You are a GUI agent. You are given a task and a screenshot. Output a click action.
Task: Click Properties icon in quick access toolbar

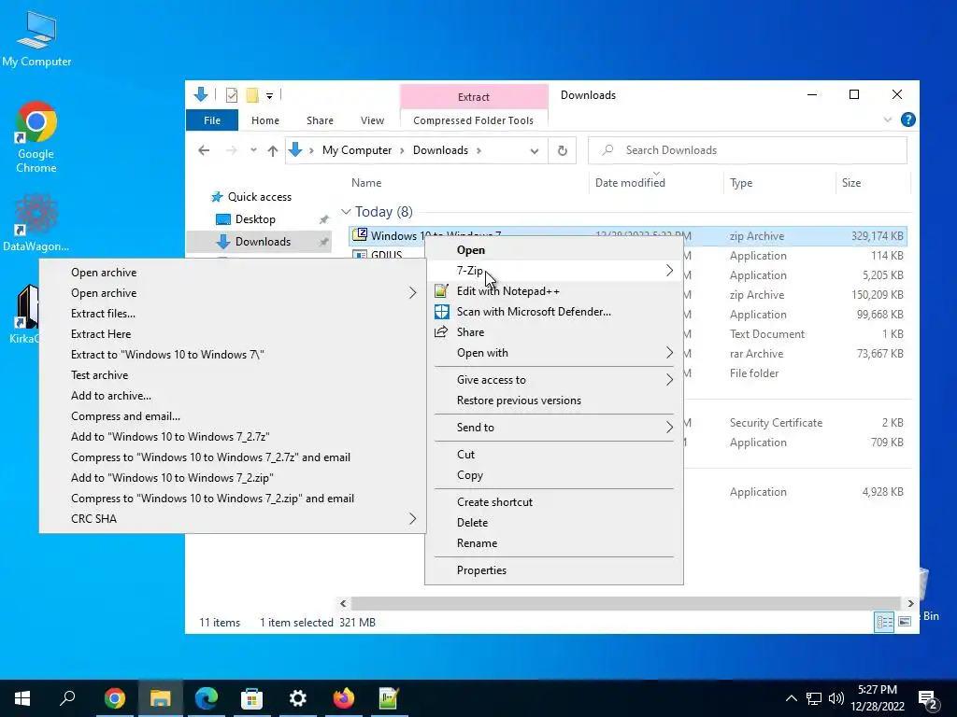(x=232, y=95)
